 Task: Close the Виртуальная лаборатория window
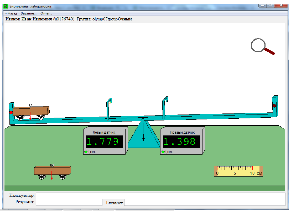(x=281, y=5)
